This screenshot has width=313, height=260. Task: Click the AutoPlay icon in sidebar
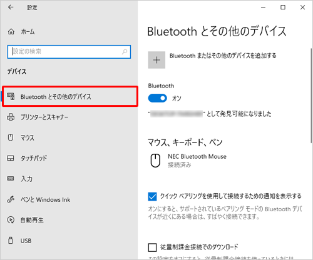pos(11,220)
